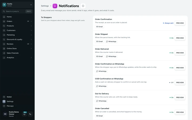The height and width of the screenshot is (120, 192).
Task: Expand the Analytics submenu chevron
Action: click(31, 58)
